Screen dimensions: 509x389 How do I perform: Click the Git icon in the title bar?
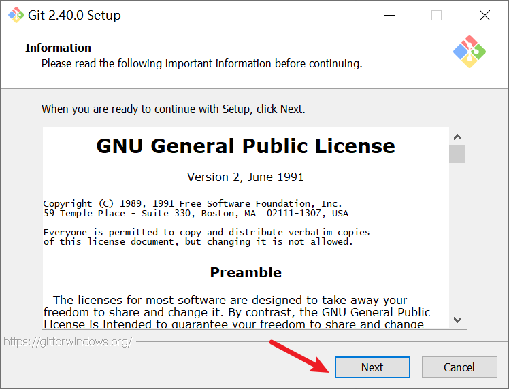(16, 15)
